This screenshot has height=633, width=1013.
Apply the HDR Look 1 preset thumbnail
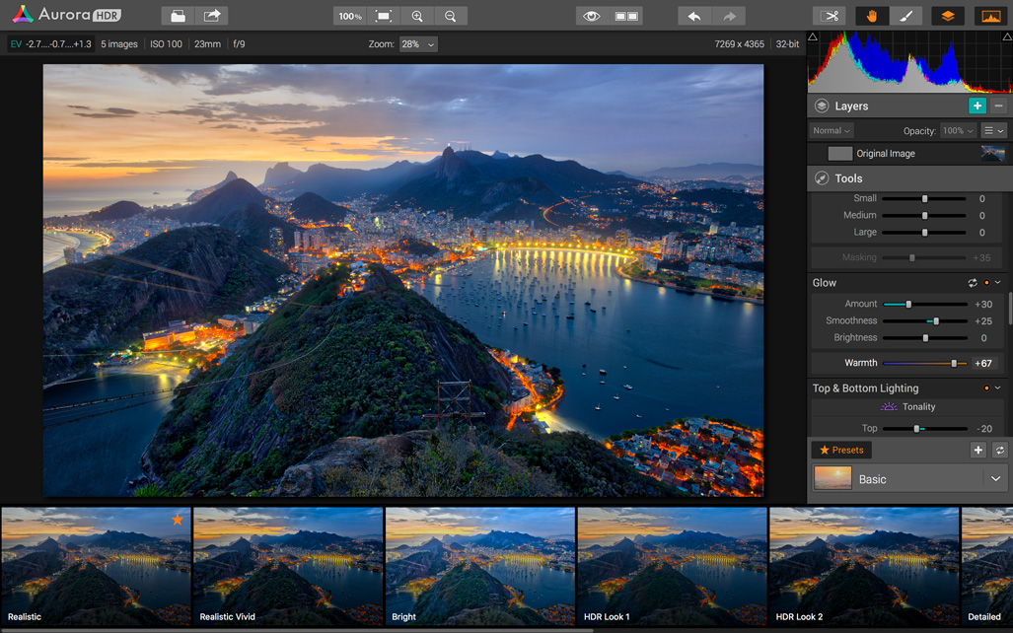click(672, 565)
